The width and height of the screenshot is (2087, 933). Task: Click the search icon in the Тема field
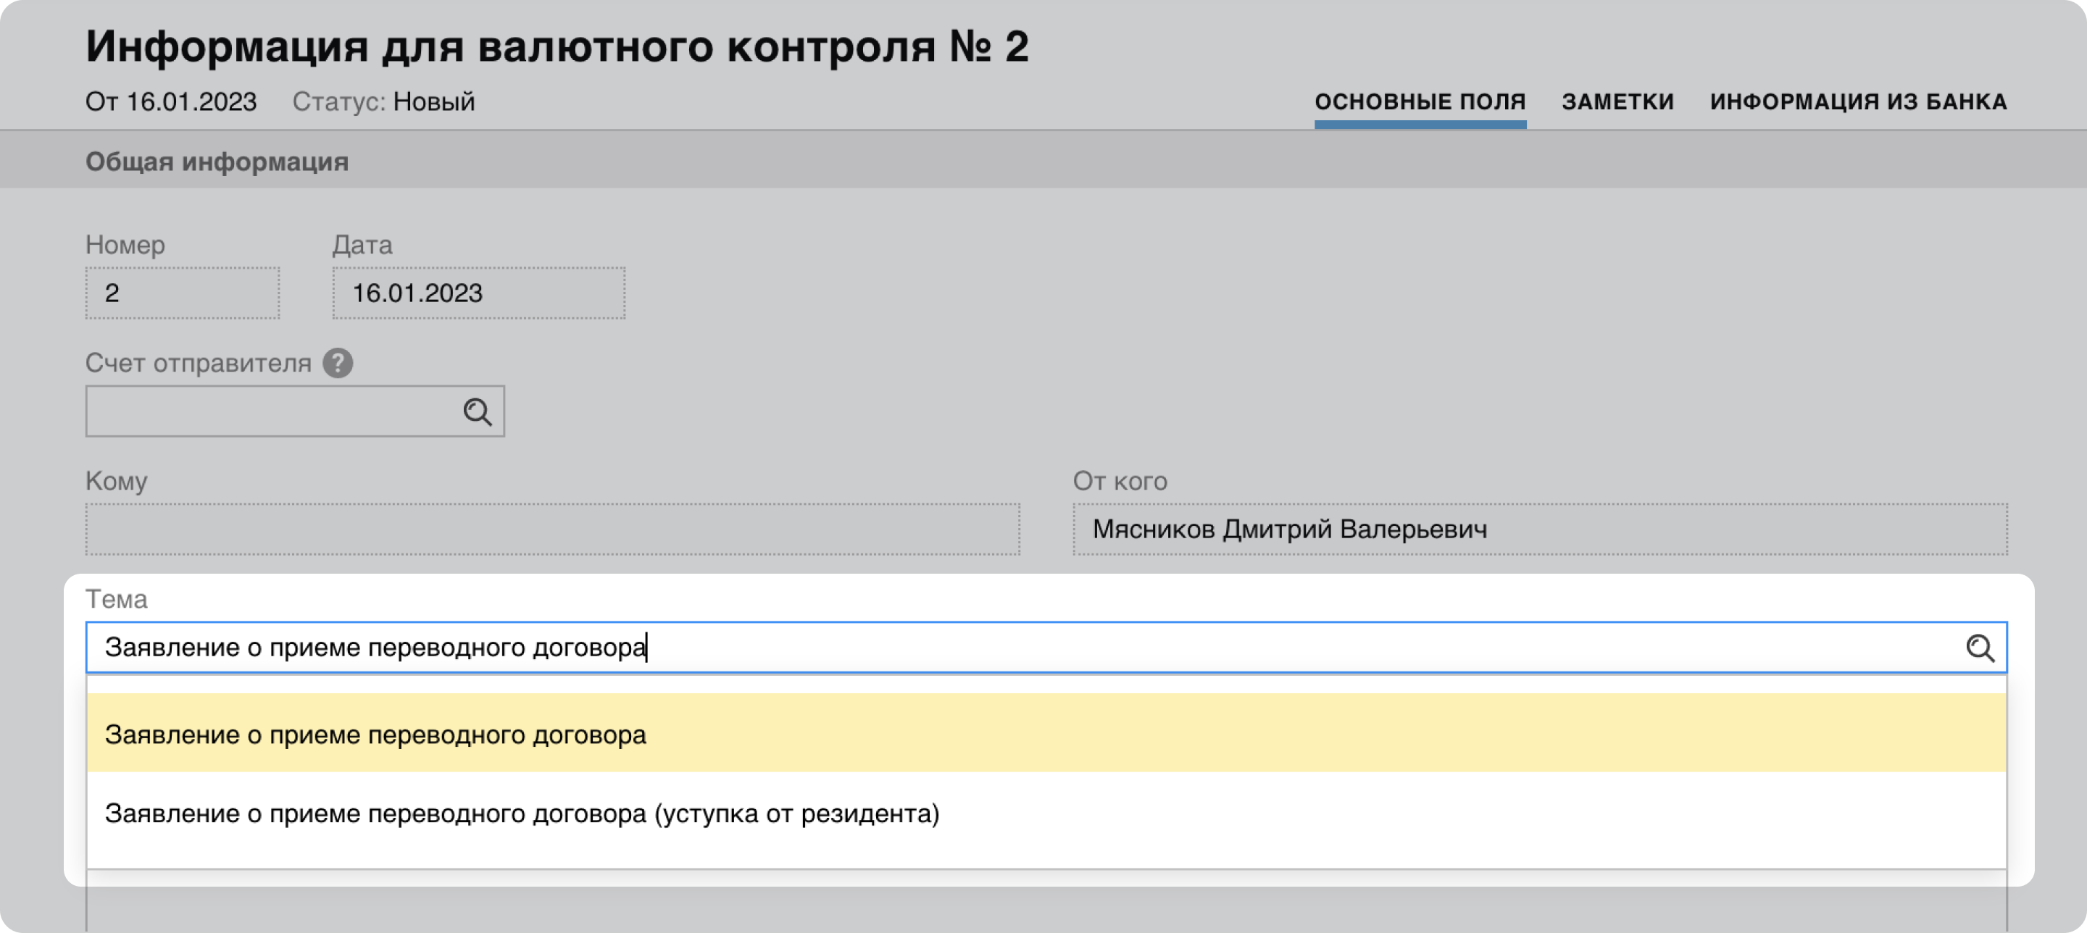[x=1979, y=647]
